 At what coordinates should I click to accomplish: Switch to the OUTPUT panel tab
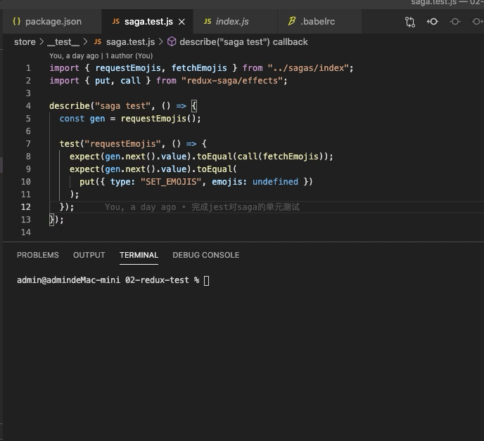coord(89,255)
